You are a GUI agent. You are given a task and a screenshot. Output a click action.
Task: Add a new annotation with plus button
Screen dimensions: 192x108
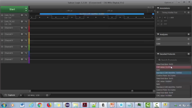(x=189, y=8)
